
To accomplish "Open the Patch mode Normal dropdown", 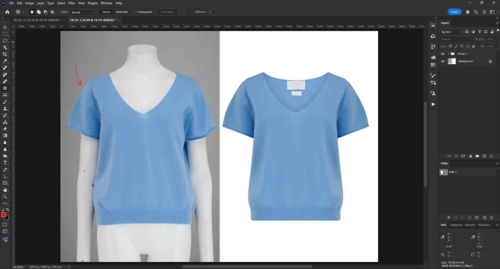I will [83, 12].
